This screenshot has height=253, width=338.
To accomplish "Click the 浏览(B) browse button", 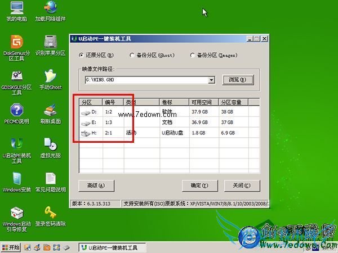I will [x=238, y=80].
